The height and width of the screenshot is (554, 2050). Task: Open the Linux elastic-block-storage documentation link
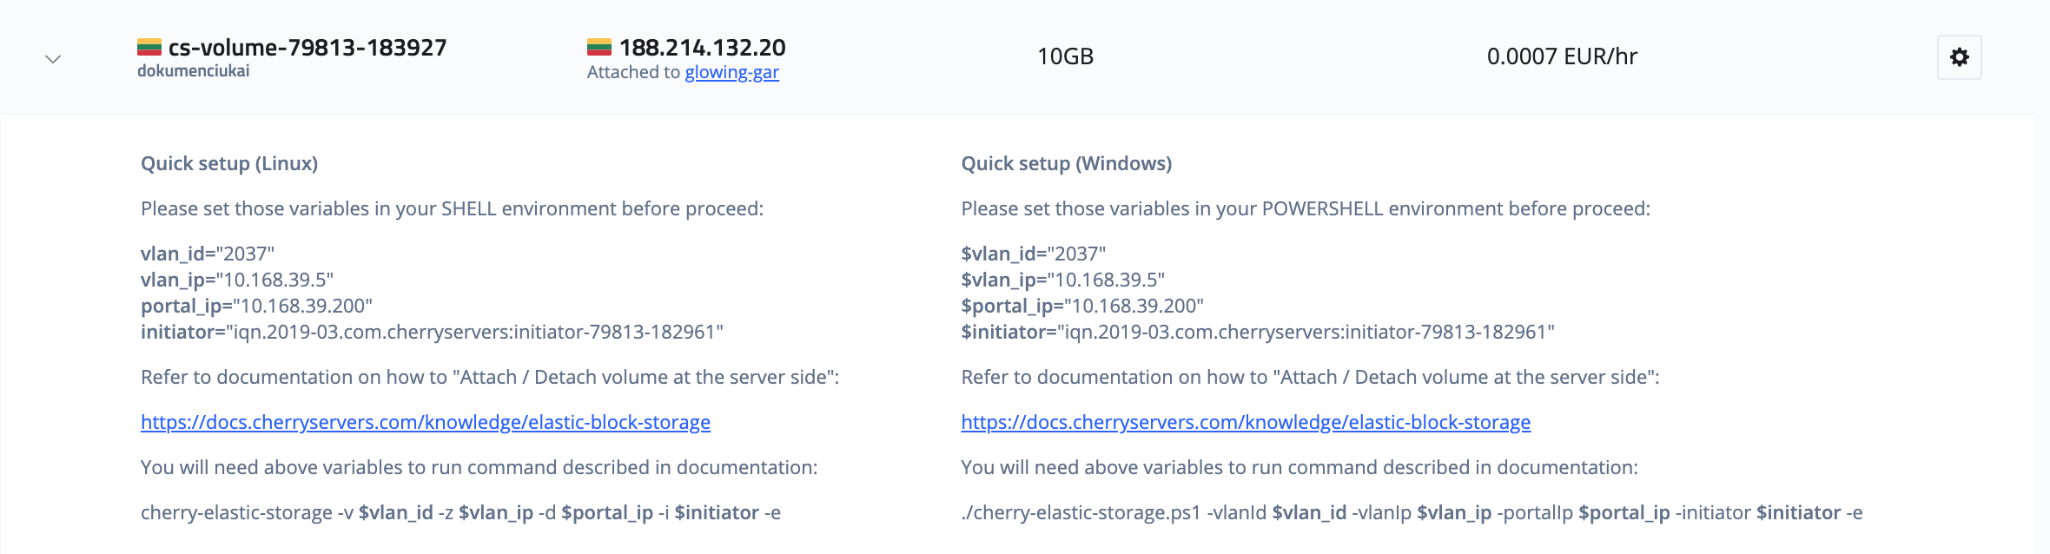tap(426, 422)
